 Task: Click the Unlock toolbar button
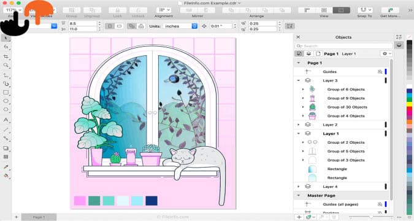pyautogui.click(x=138, y=10)
